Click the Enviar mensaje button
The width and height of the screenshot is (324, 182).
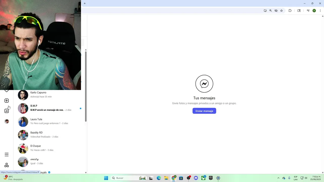click(204, 111)
